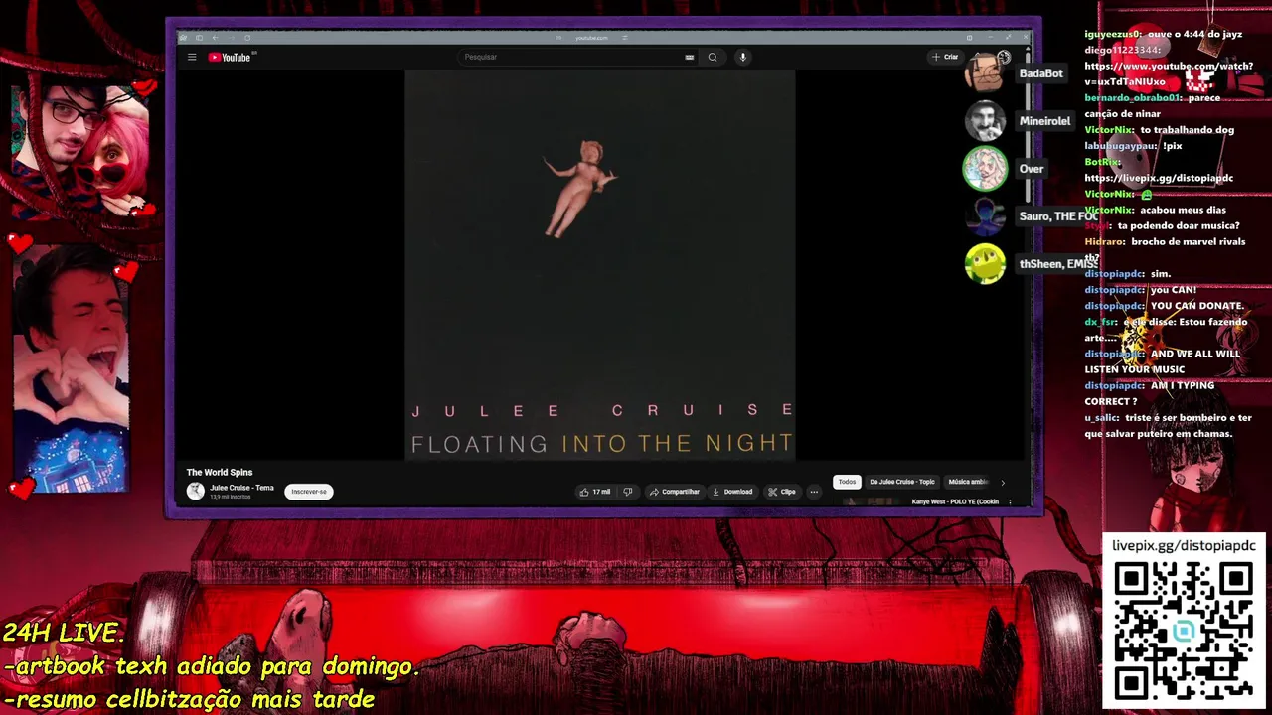The image size is (1272, 715).
Task: Go to the YouTube home logo
Action: click(x=230, y=57)
